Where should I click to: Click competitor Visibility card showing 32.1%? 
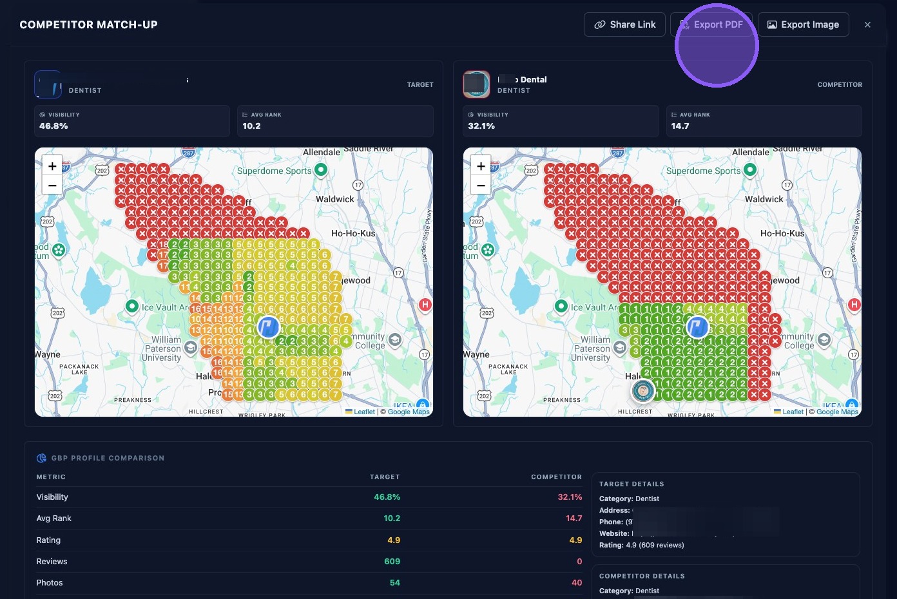pos(561,121)
